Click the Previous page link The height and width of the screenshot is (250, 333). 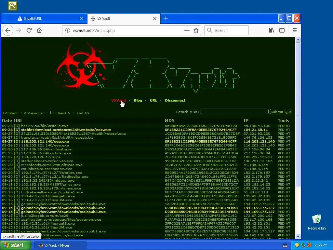pos(33,113)
